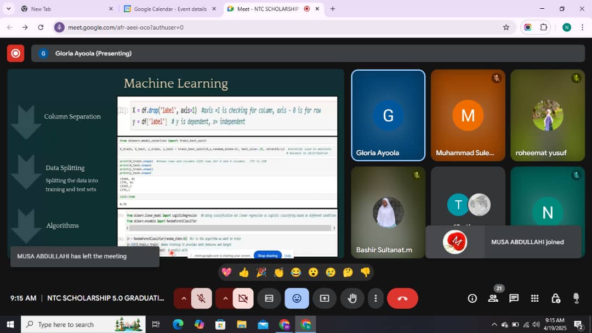Close the Google Calendar tab
Screen dimensions: 592x333
[x=214, y=9]
